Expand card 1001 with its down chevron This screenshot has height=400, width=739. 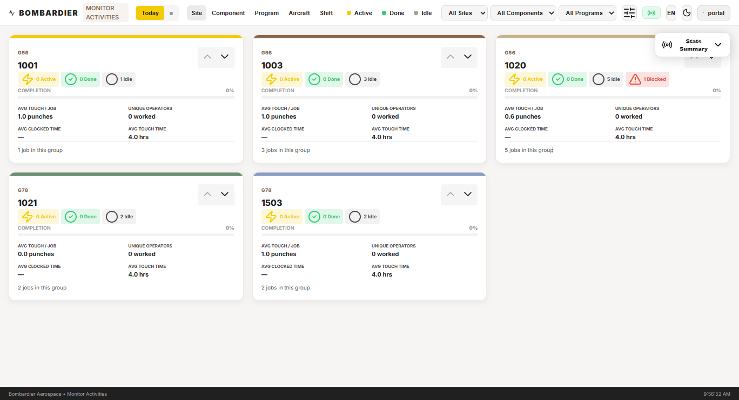coord(225,57)
